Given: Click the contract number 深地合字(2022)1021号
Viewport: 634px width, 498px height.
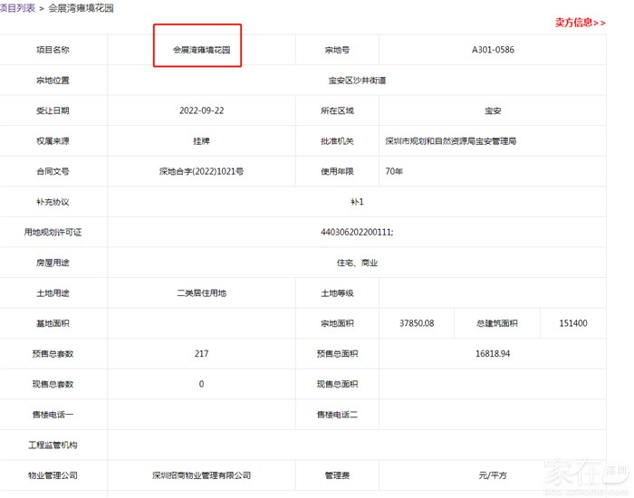Looking at the screenshot, I should point(201,171).
